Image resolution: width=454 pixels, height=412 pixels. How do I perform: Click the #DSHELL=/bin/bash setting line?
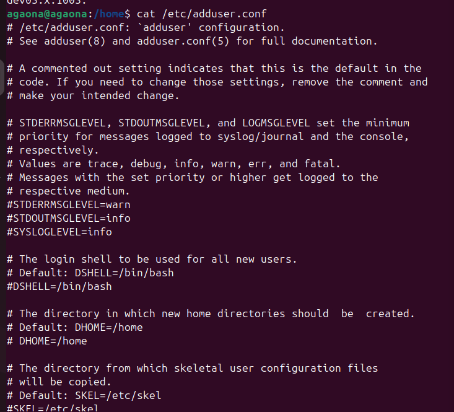click(x=59, y=286)
